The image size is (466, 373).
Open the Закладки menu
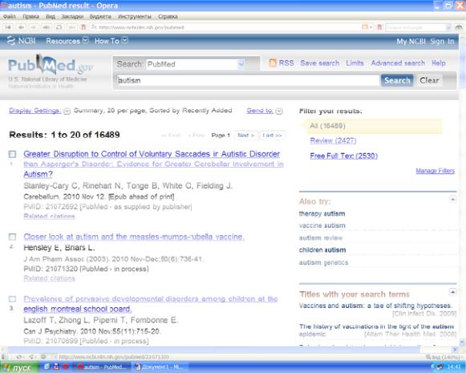coord(72,16)
